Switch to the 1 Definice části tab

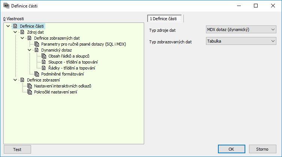pos(164,19)
